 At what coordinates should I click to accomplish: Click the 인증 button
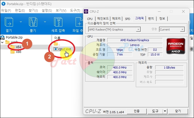(x=137, y=111)
